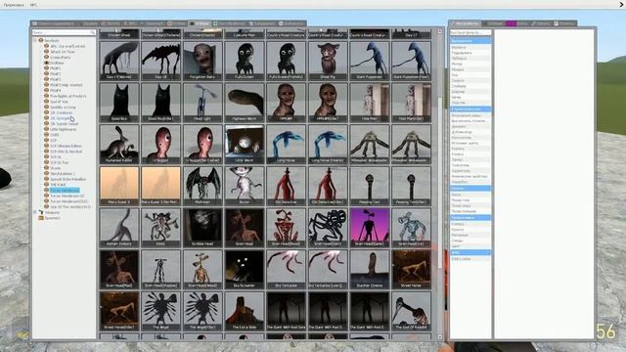Image resolution: width=626 pixels, height=352 pixels.
Task: Select the Head Light spawn icon
Action: pyautogui.click(x=202, y=103)
